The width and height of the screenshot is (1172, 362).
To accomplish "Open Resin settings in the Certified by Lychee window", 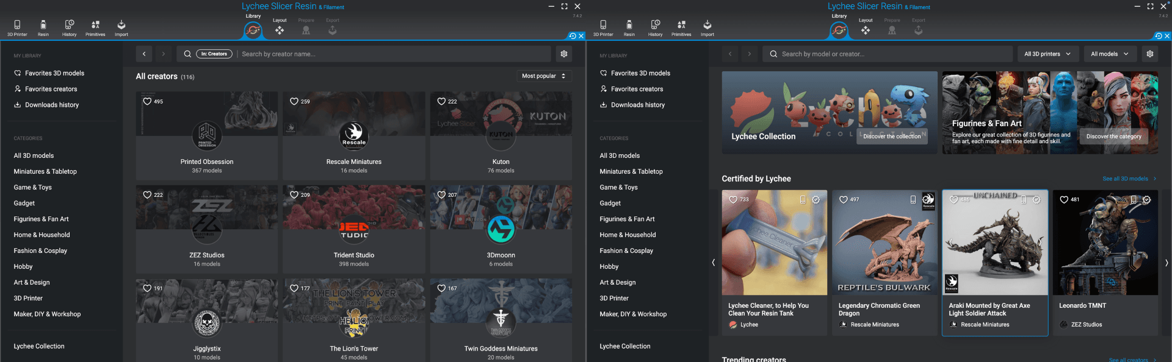I will coord(629,27).
